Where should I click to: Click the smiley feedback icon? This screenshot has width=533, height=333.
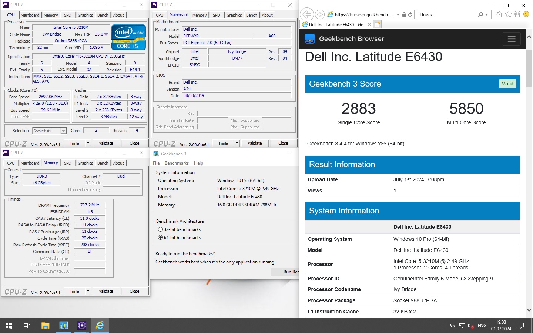[x=526, y=14]
